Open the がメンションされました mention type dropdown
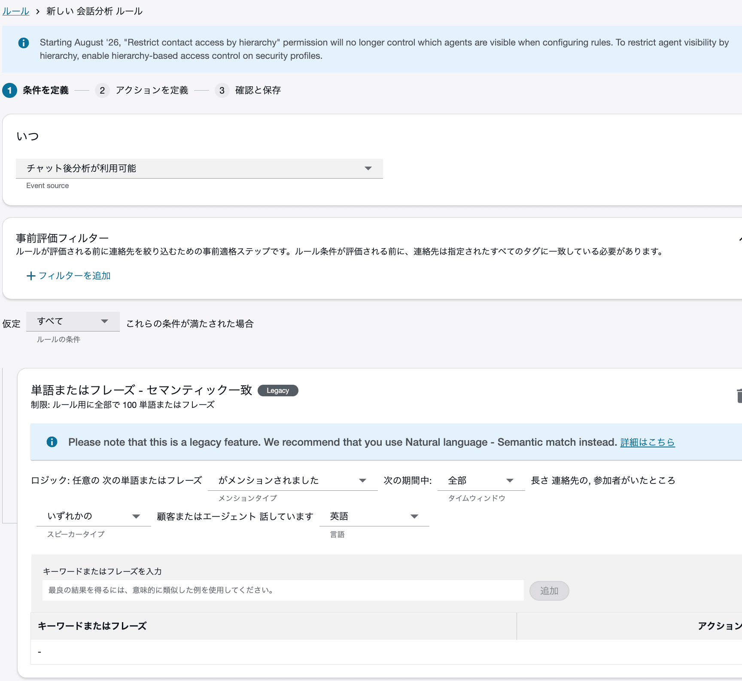The width and height of the screenshot is (742, 681). pos(292,480)
